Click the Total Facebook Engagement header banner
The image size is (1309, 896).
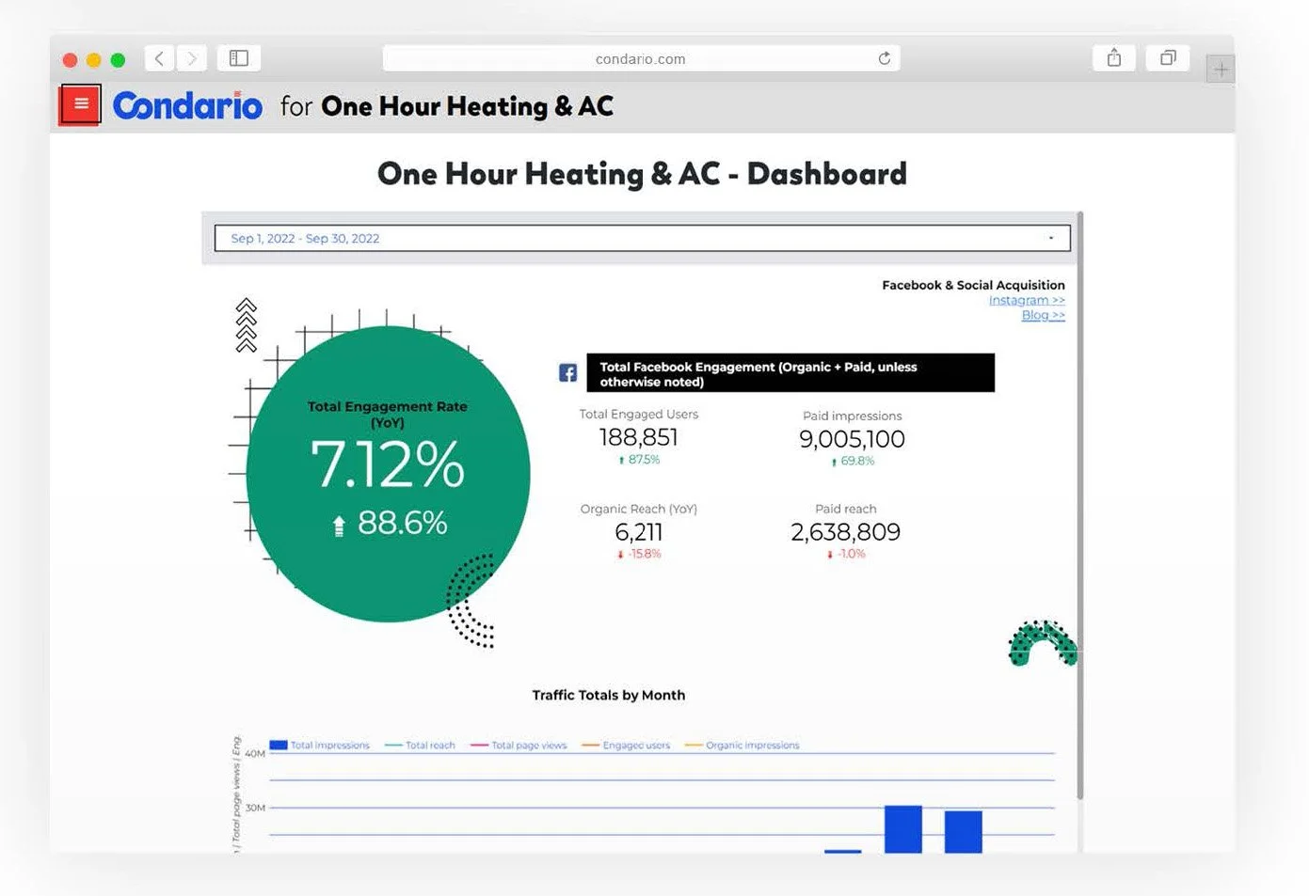click(790, 373)
